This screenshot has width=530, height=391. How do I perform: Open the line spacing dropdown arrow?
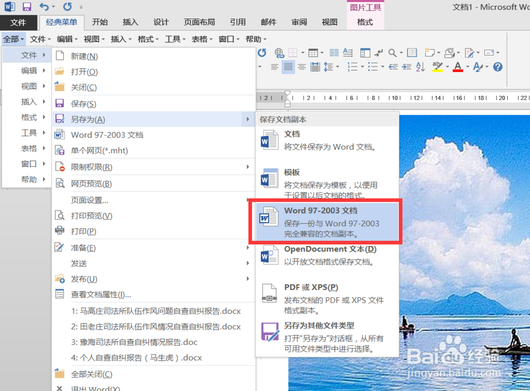337,67
